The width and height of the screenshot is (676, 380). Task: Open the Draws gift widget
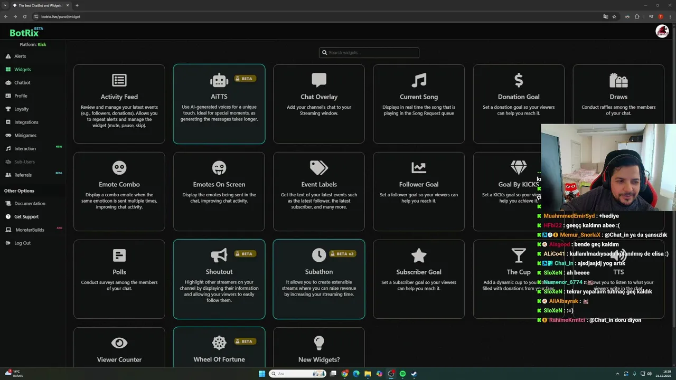click(618, 95)
